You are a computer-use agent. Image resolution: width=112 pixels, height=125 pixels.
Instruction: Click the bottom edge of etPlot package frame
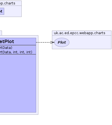(19, 114)
